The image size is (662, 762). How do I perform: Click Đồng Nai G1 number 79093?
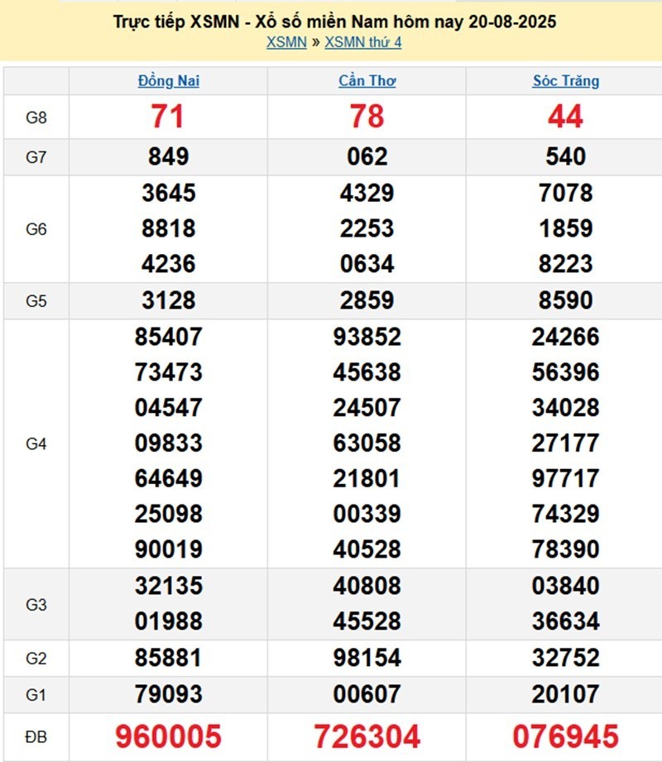point(168,693)
